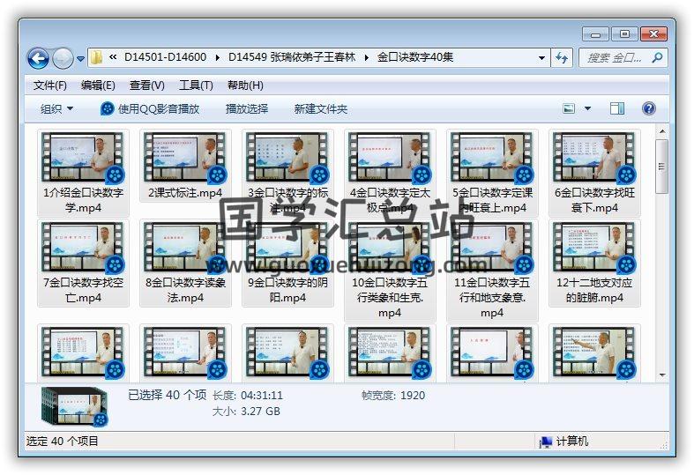The image size is (694, 475).
Task: Open the 工具(T) menu
Action: coord(196,85)
